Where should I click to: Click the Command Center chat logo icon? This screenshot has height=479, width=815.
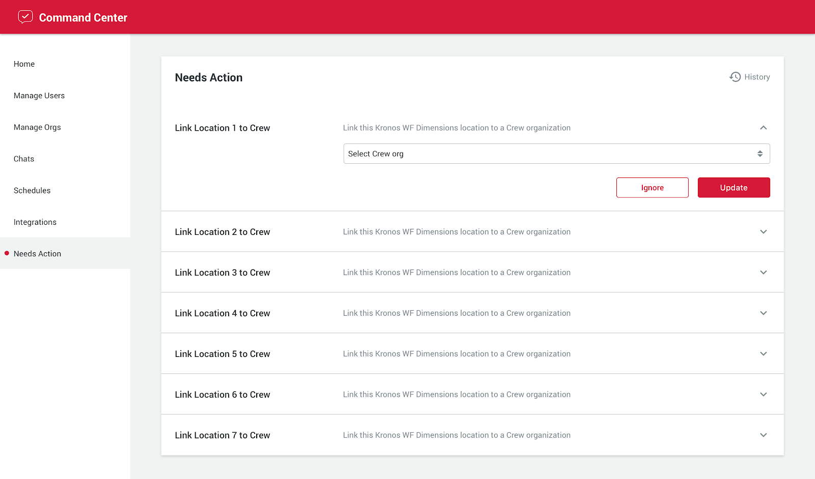pos(25,17)
